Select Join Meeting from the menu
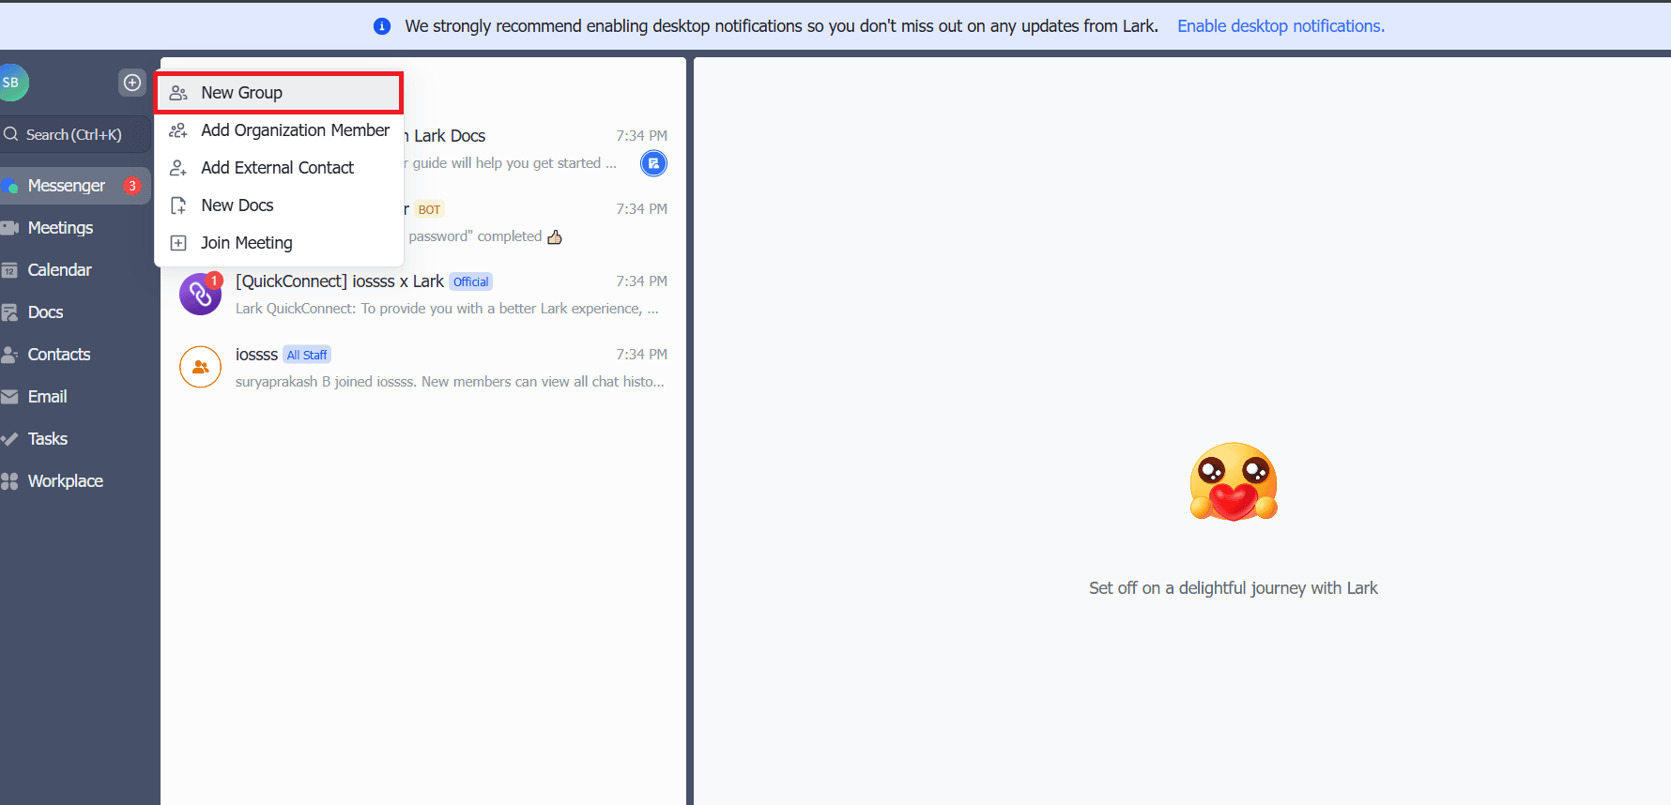This screenshot has width=1671, height=805. pyautogui.click(x=279, y=243)
